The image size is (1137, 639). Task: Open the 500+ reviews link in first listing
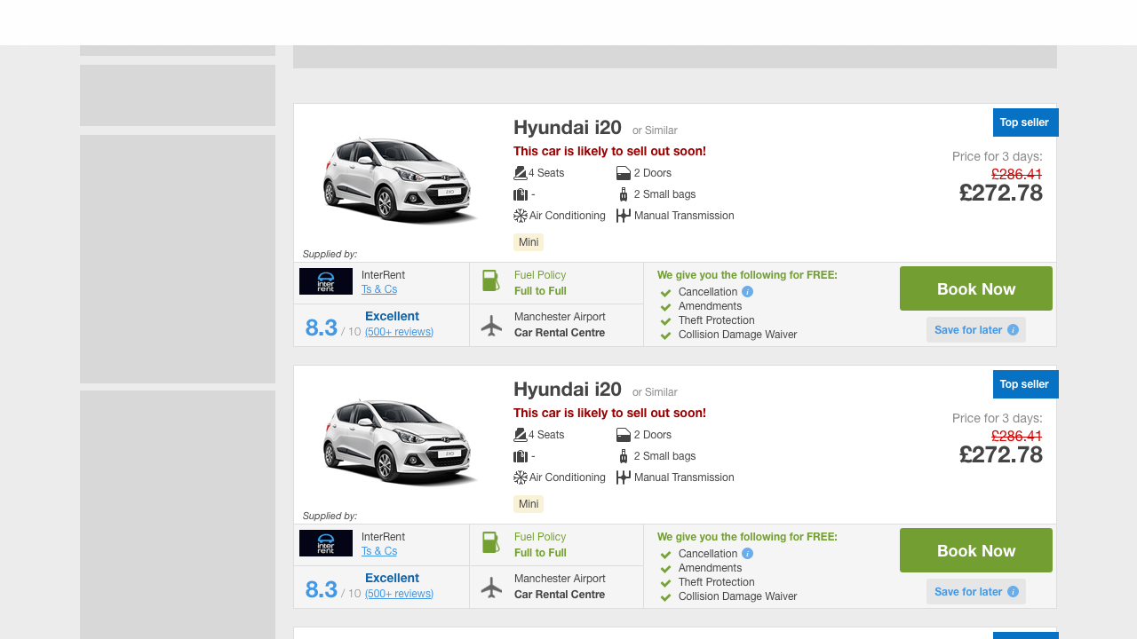pos(399,332)
